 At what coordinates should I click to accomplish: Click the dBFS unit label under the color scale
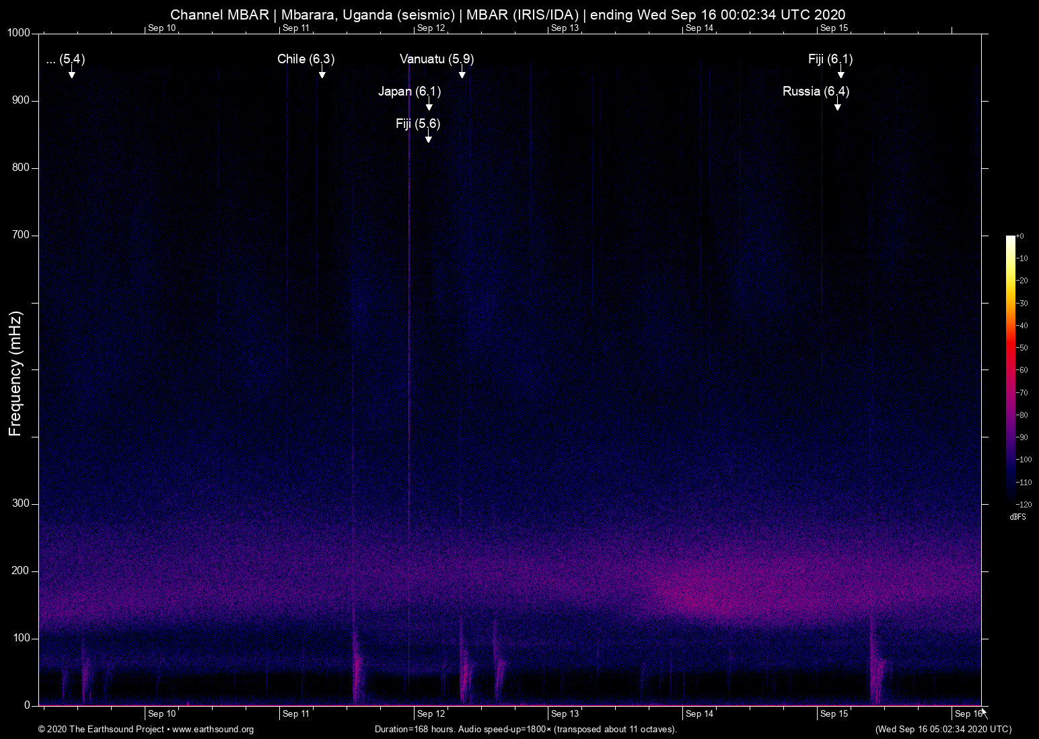pyautogui.click(x=1017, y=517)
